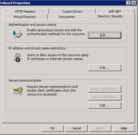Select the Directory Security tab
This screenshot has width=138, height=135.
[x=110, y=16]
